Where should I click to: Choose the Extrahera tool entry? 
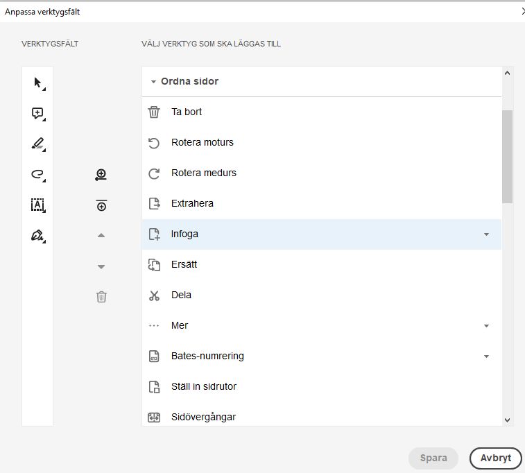[x=192, y=203]
